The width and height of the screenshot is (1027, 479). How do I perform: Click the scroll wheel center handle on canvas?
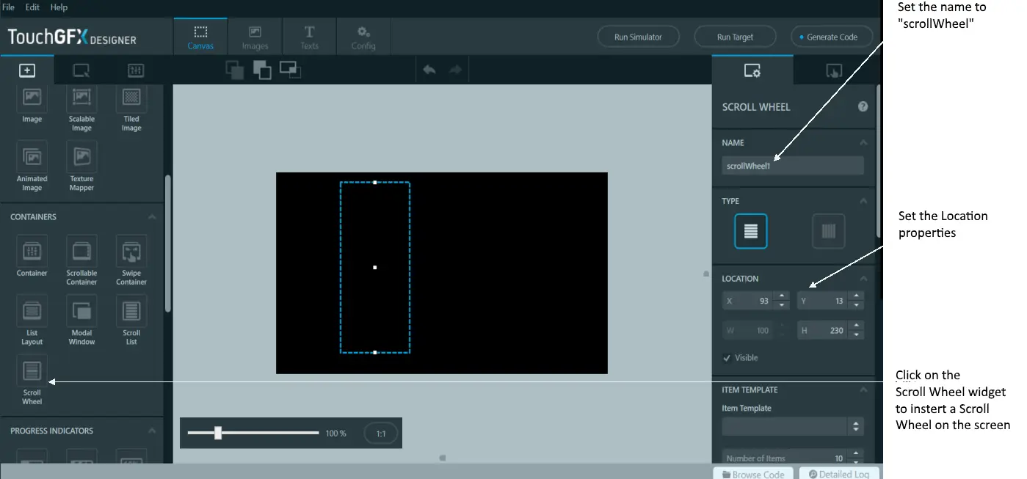(x=374, y=267)
